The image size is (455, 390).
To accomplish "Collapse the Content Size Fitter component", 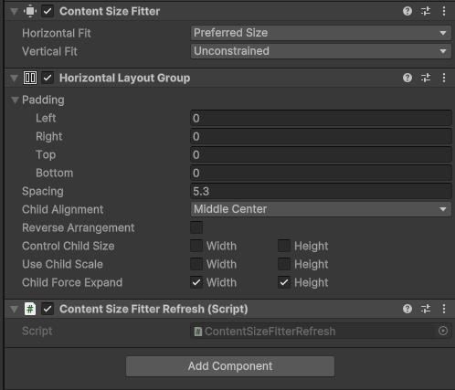I will [x=14, y=12].
